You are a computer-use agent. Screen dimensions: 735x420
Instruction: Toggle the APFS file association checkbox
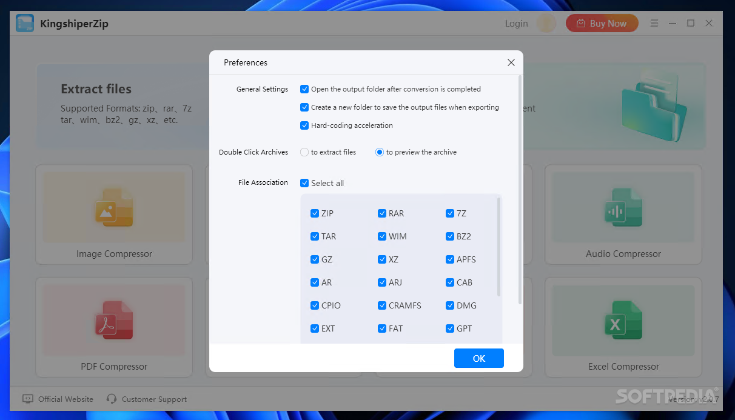(450, 259)
